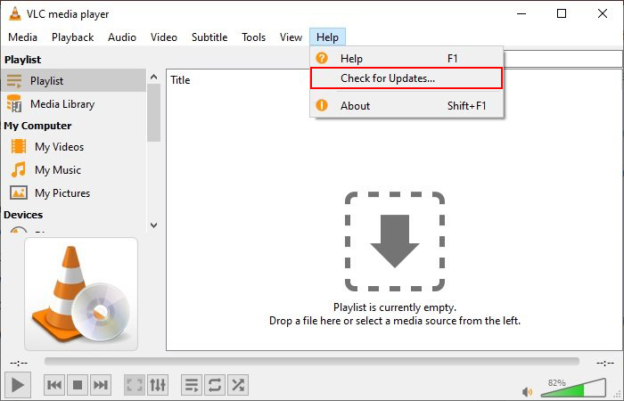Skip to previous media track

[x=54, y=385]
